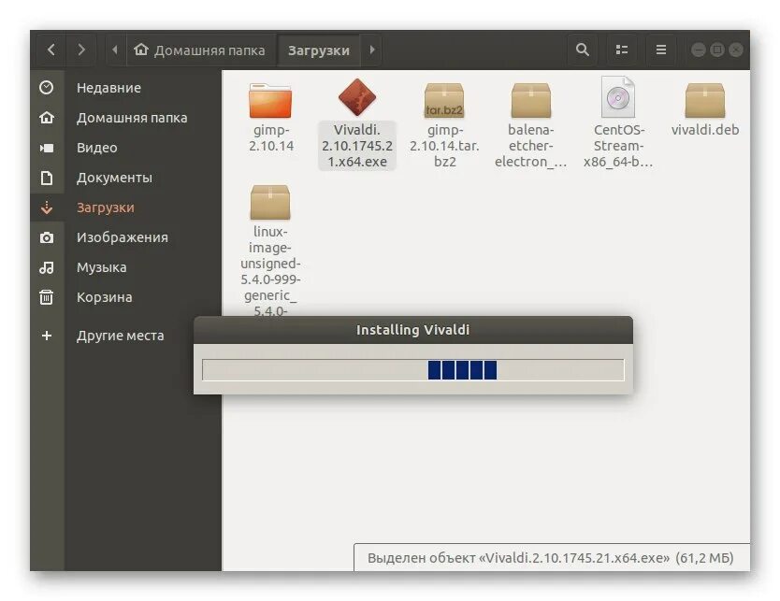Select the balena-etcher package icon
780x601 pixels.
click(x=531, y=100)
